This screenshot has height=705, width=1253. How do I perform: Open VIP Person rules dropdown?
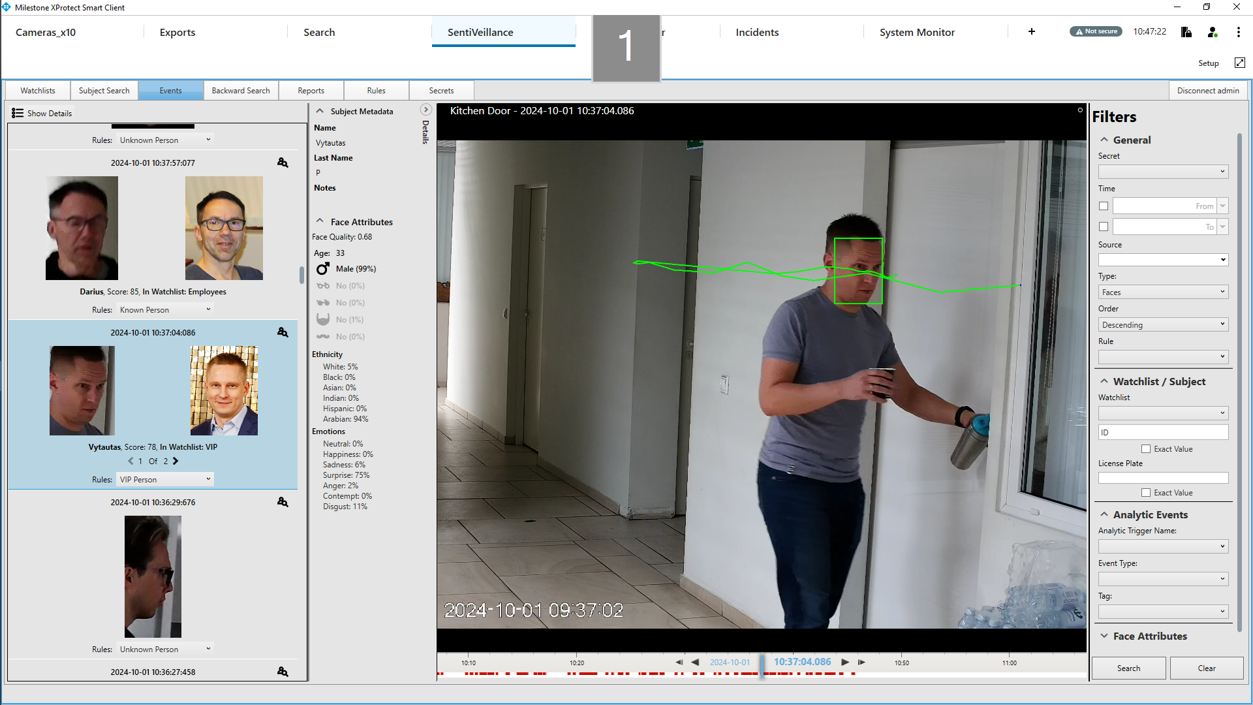[165, 479]
